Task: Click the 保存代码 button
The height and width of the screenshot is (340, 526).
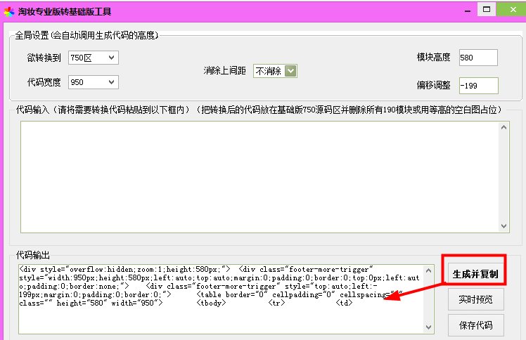Action: pos(475,325)
